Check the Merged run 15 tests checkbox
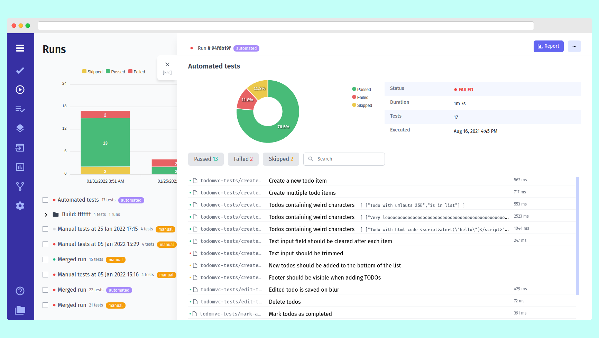The height and width of the screenshot is (338, 599). point(45,259)
